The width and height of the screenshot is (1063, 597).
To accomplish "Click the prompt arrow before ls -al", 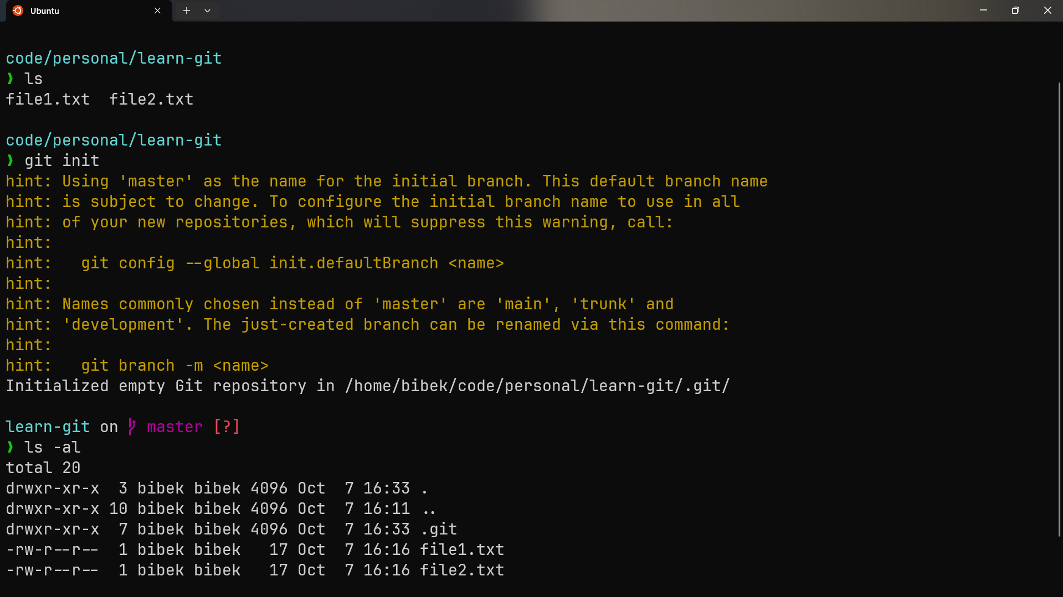I will click(9, 447).
